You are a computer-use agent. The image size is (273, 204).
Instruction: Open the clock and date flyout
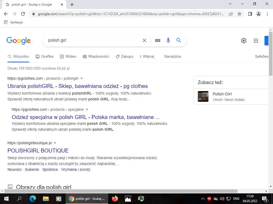250,199
